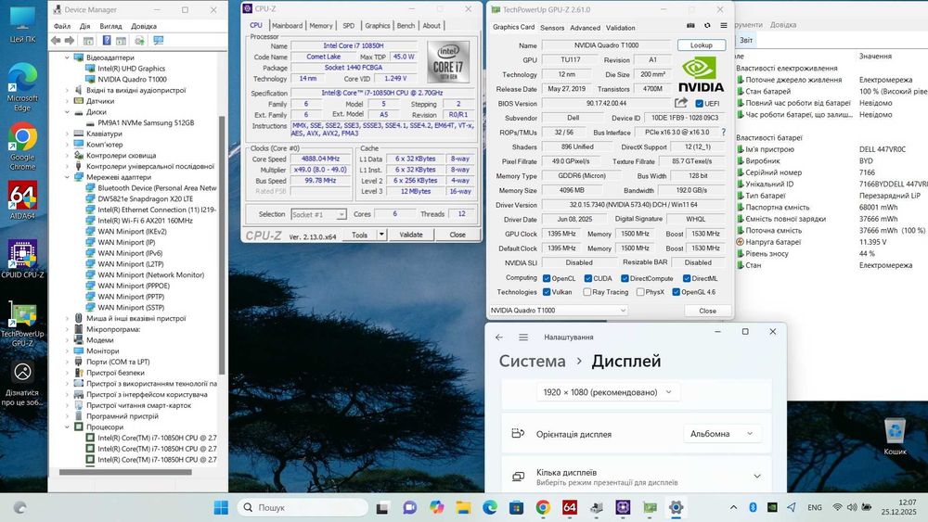This screenshot has width=928, height=522.
Task: Click the Bluetooth icon in system tray
Action: click(x=753, y=507)
